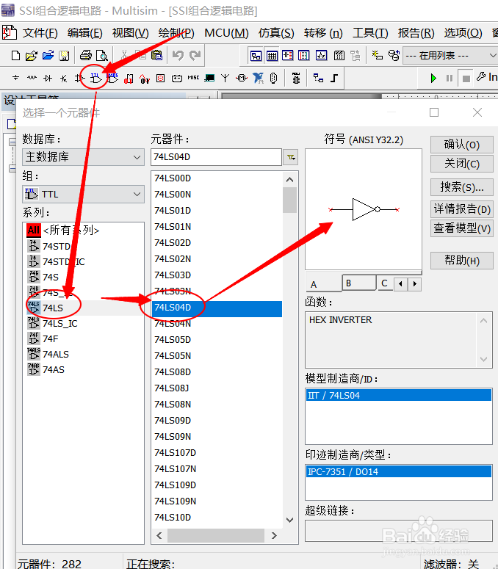Click the Undo arrow icon
Screen dimensions: 498x569
coord(178,55)
